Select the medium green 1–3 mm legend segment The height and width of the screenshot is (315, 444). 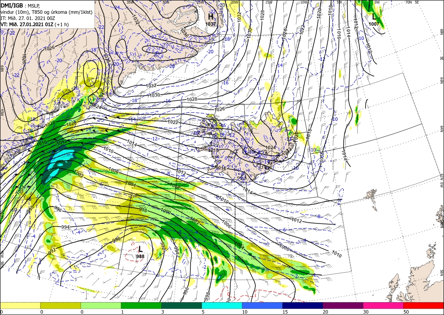141,305
